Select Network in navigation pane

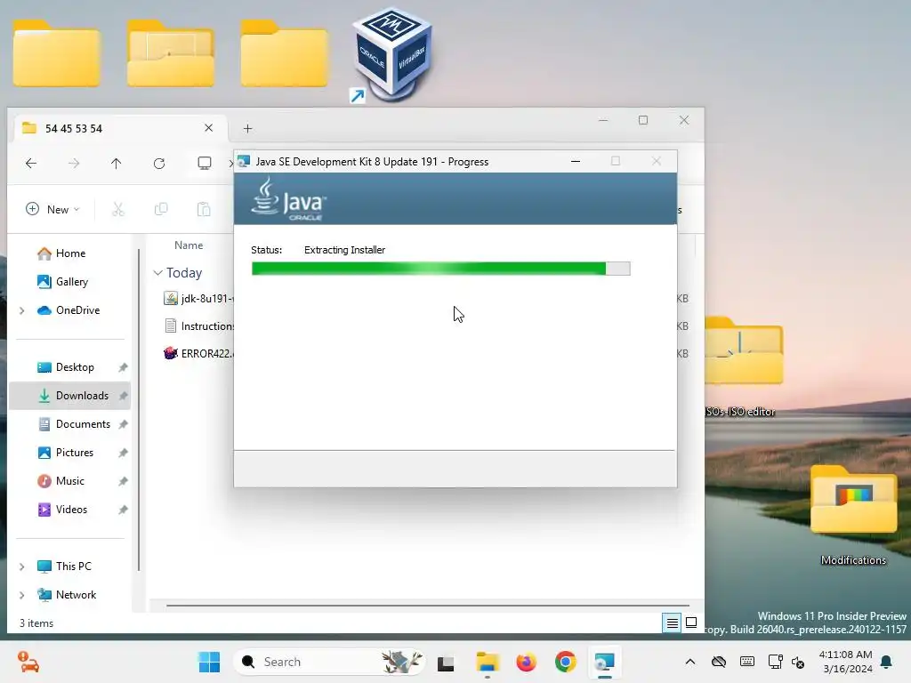coord(76,595)
